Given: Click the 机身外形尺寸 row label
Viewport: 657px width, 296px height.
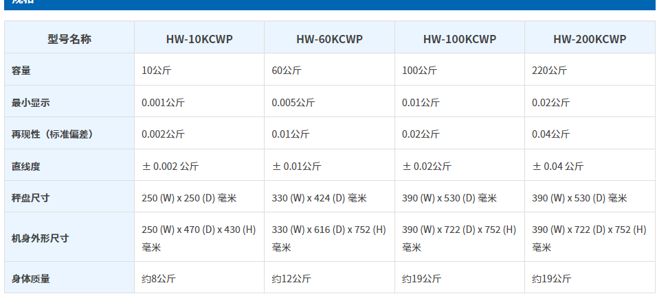Looking at the screenshot, I should point(41,238).
